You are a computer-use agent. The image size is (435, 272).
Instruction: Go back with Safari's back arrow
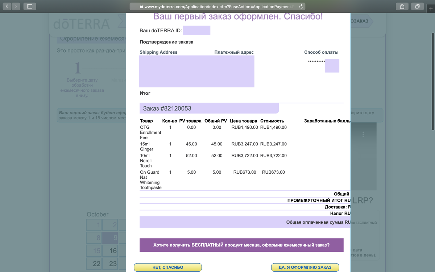tap(7, 7)
